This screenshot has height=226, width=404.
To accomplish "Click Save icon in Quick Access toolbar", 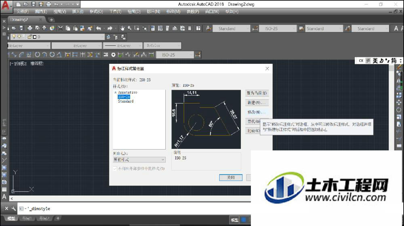I will tap(33, 4).
